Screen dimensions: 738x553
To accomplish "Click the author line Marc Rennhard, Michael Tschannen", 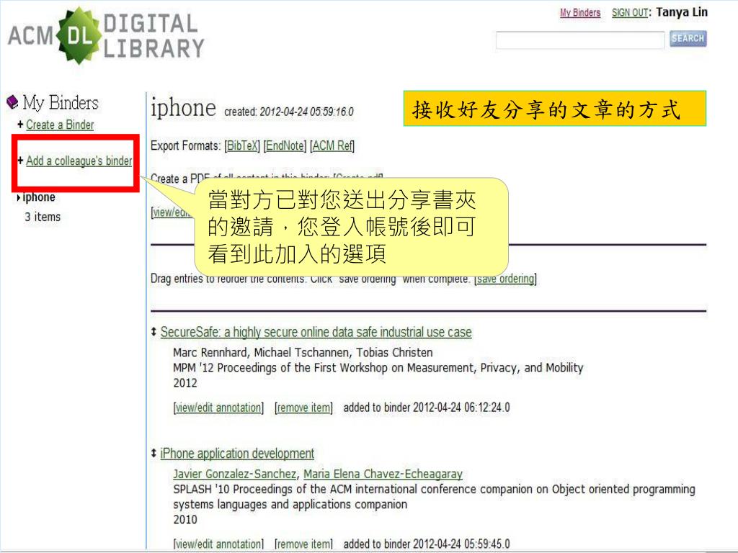I will tap(303, 353).
